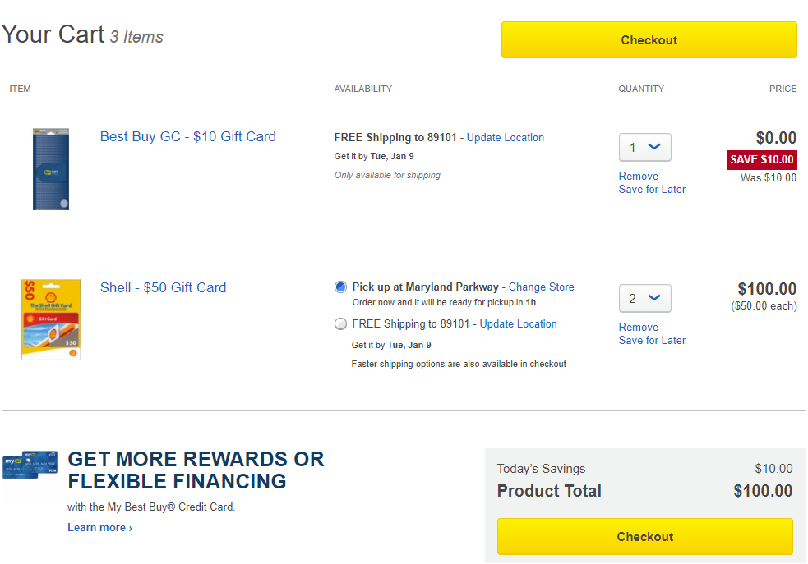Screen dimensions: 808x564
Task: Click Learn more about the credit card
Action: point(99,528)
